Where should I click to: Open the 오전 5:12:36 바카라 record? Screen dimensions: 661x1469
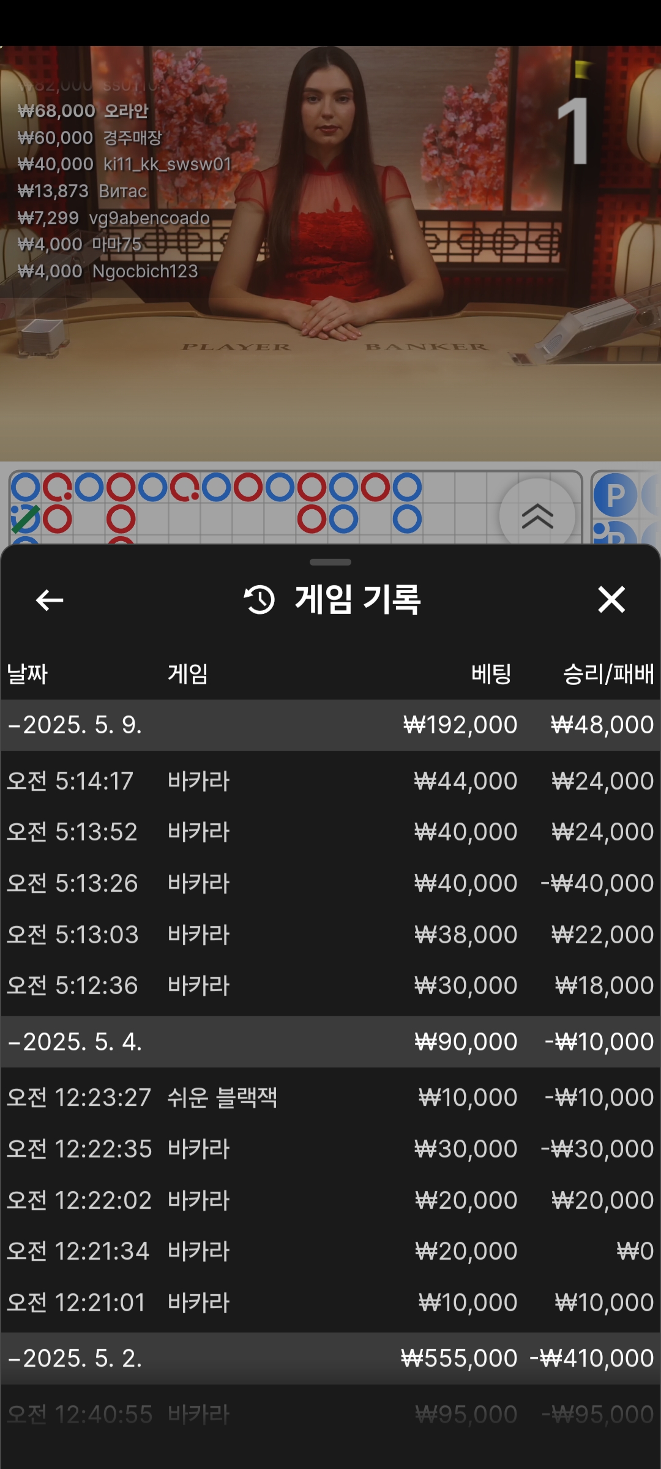click(330, 985)
